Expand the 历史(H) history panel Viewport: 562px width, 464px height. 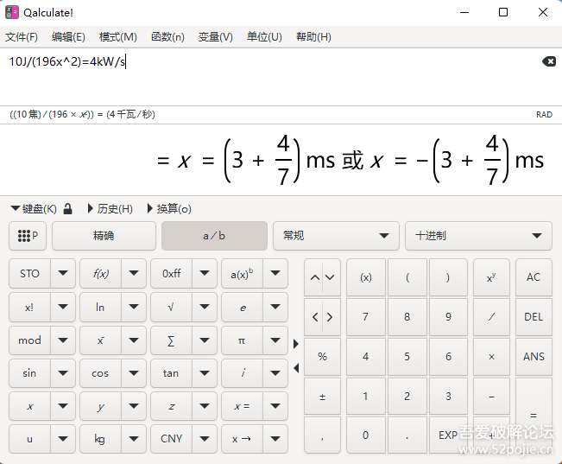point(110,209)
